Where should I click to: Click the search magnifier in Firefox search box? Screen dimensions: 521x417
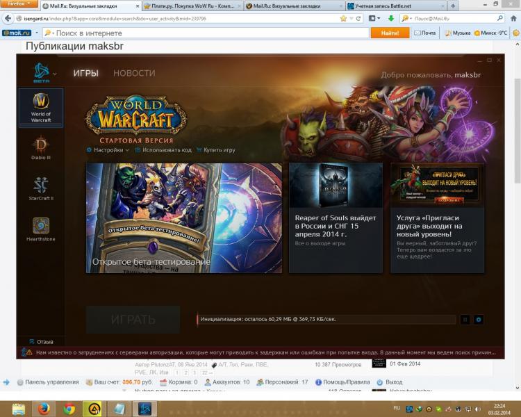pos(499,19)
